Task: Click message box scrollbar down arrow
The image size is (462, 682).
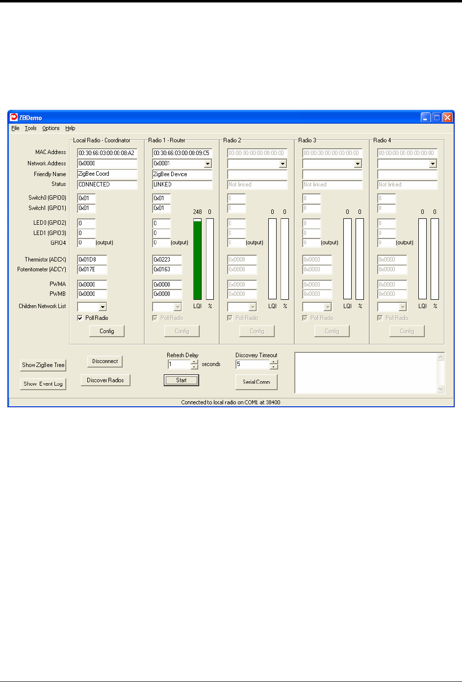Action: coord(440,389)
